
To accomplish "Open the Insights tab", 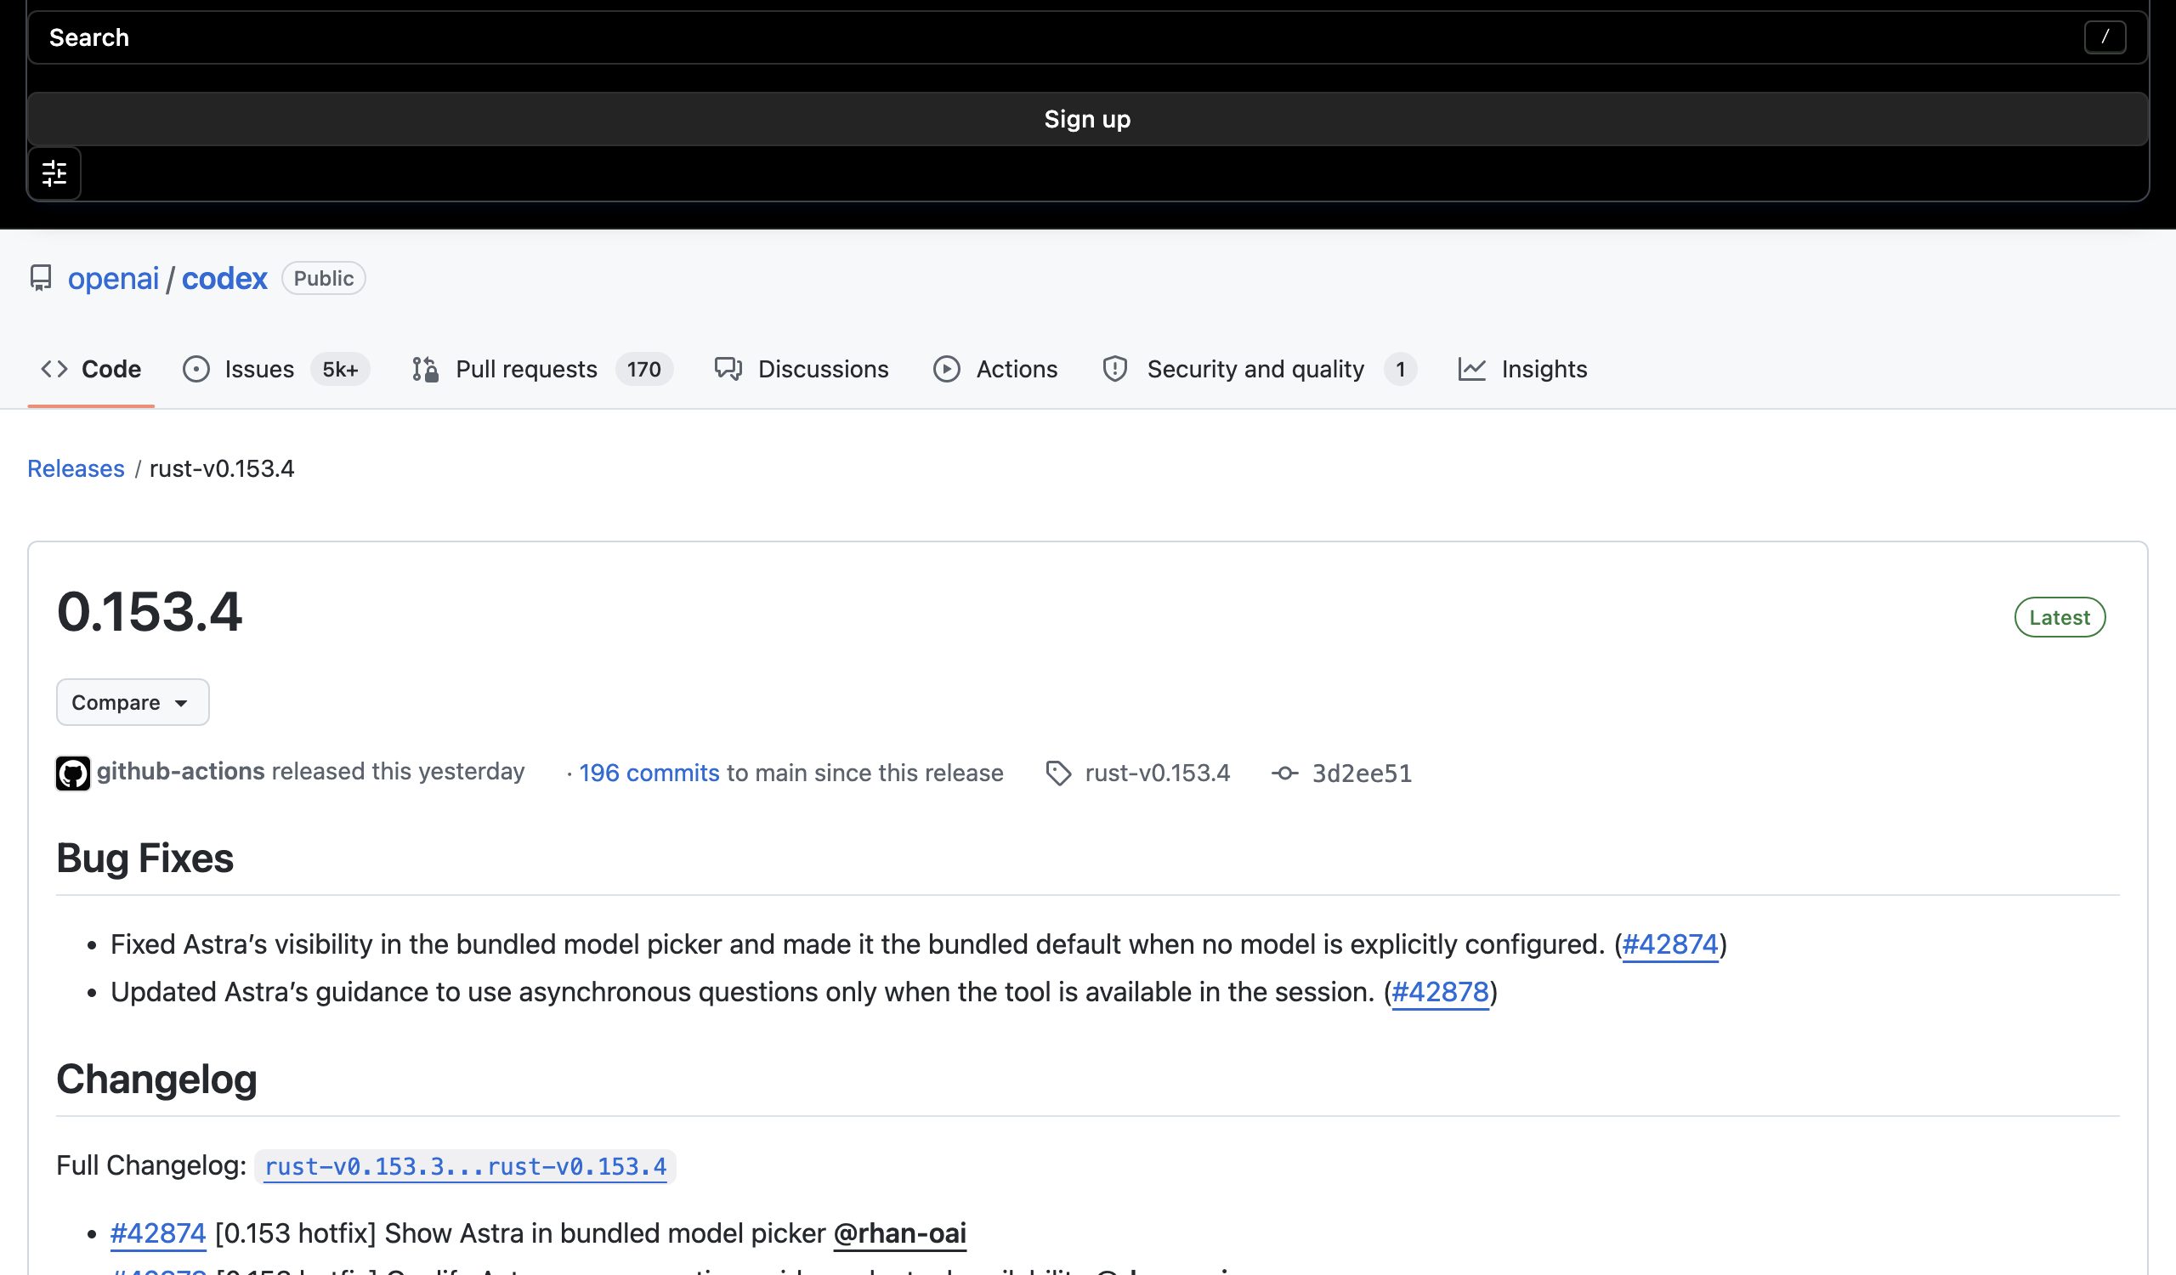I will point(1522,370).
